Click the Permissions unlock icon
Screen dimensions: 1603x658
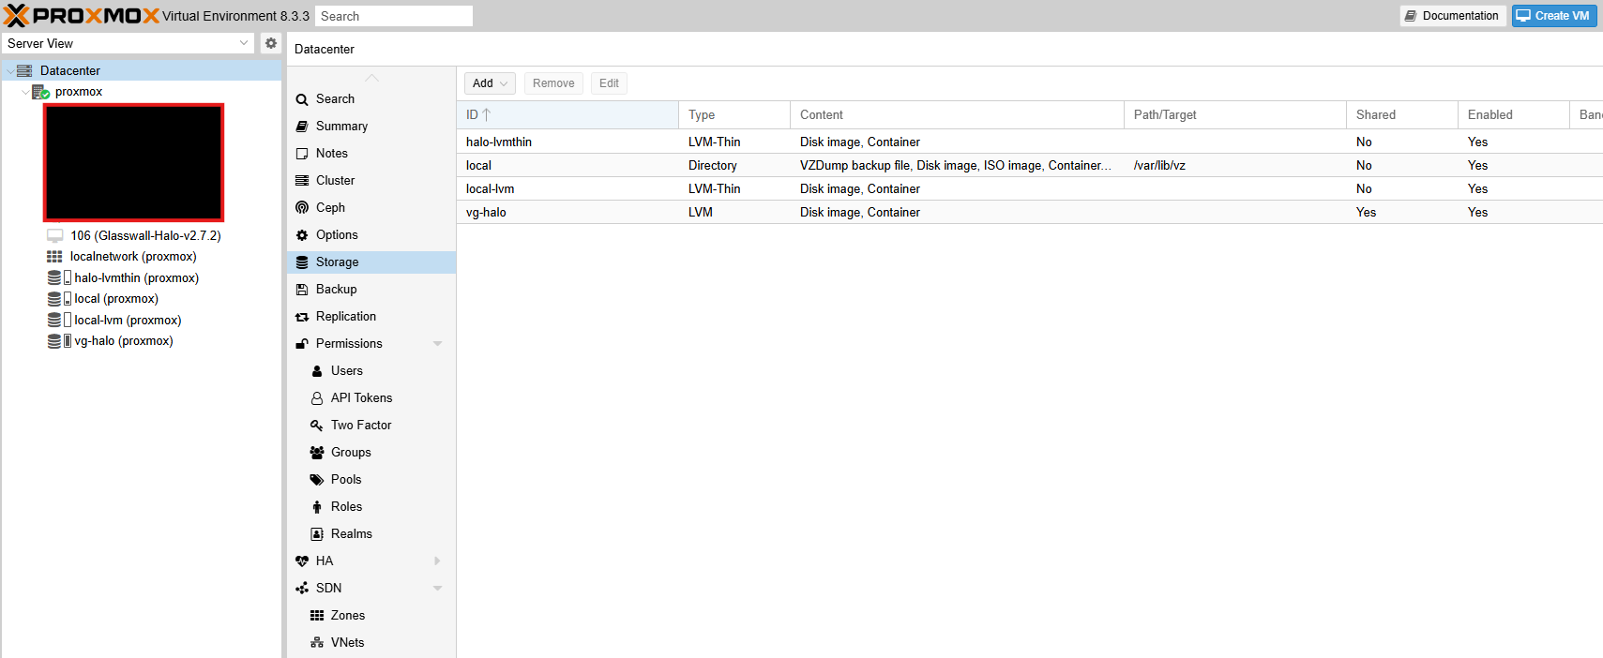tap(302, 344)
